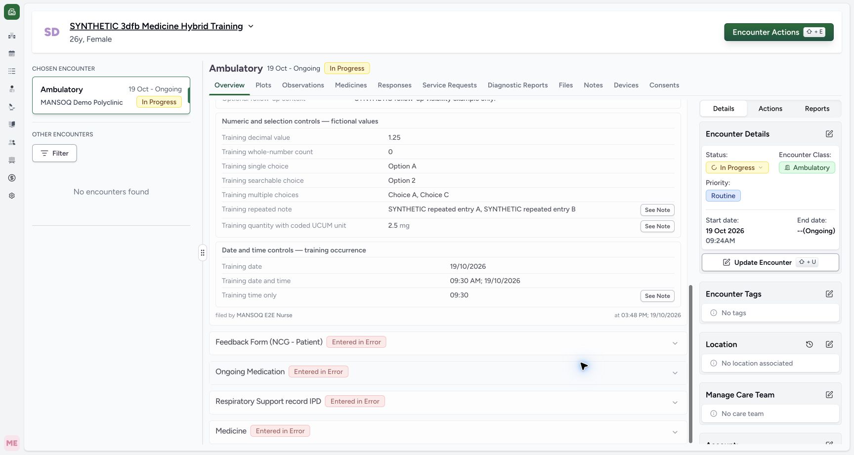This screenshot has height=455, width=854.
Task: Open the In Progress status dropdown
Action: (737, 167)
